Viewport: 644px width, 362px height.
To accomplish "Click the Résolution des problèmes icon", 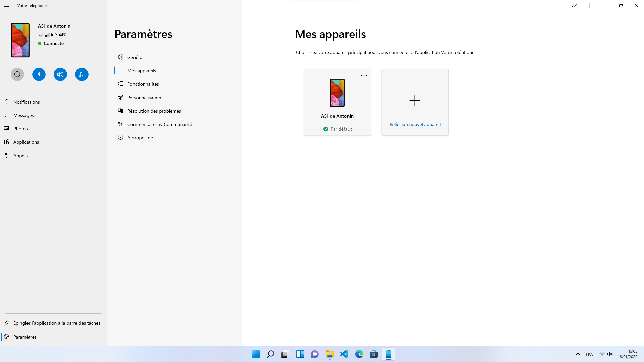I will (x=121, y=111).
